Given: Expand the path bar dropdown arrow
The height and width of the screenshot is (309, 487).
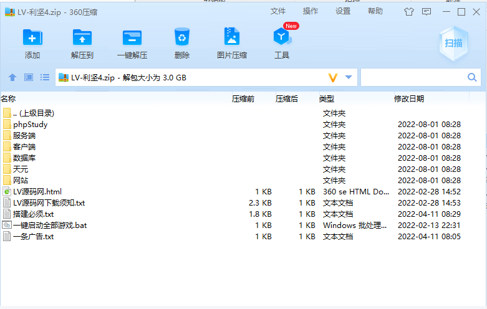Looking at the screenshot, I should point(349,77).
